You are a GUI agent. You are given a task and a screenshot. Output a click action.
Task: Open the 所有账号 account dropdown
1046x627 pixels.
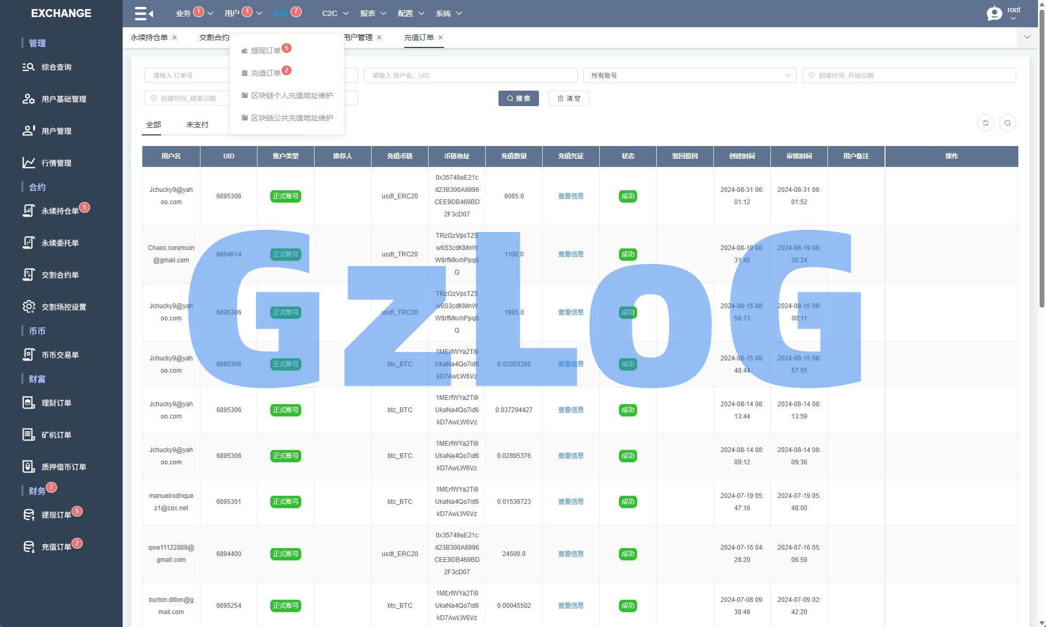690,76
